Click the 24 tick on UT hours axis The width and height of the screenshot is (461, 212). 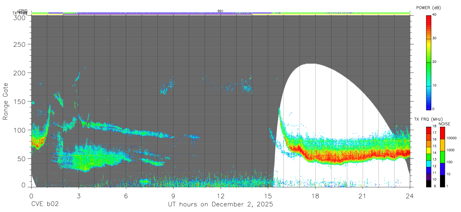(410, 196)
